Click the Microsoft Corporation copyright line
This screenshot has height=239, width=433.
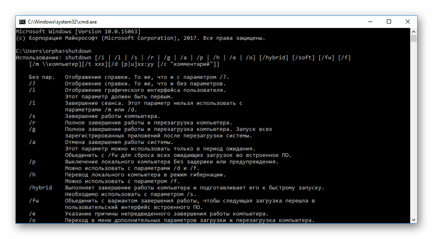click(x=140, y=38)
